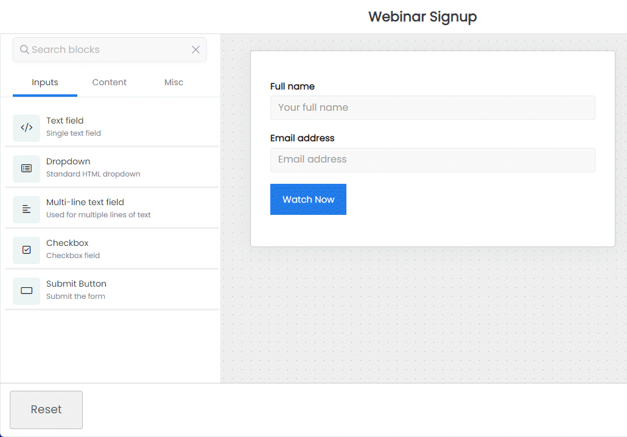Click the Your full name input
Viewport: 627px width, 437px height.
pos(432,108)
